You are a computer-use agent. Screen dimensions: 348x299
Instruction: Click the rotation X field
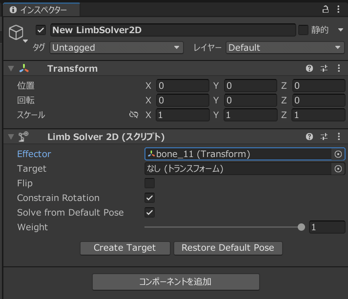click(183, 100)
